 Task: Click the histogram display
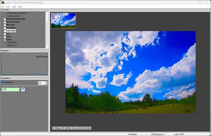pyautogui.click(x=24, y=64)
